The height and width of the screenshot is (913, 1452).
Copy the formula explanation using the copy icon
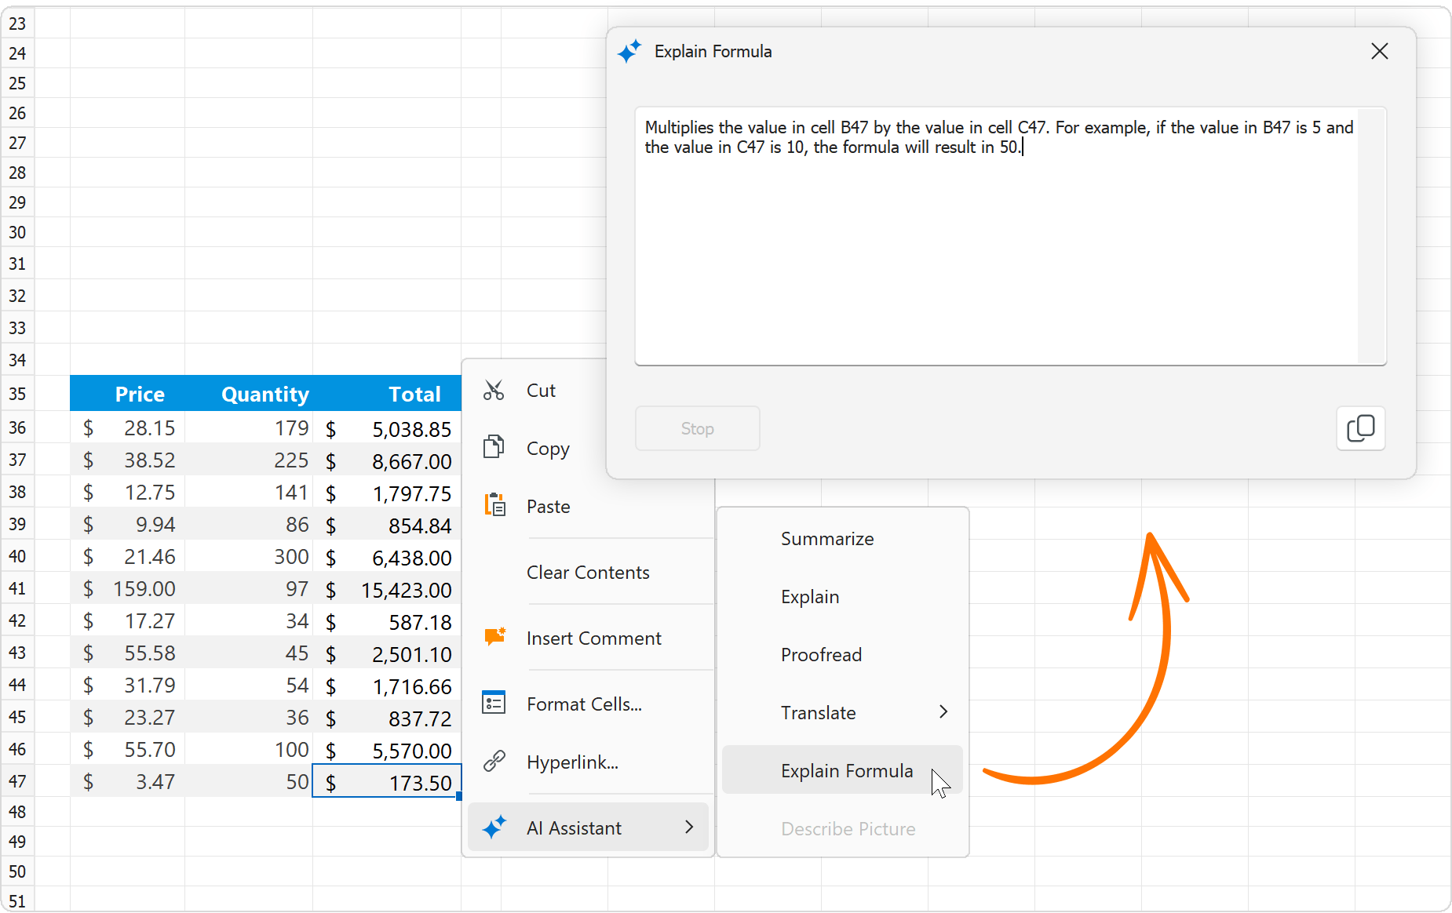point(1361,428)
